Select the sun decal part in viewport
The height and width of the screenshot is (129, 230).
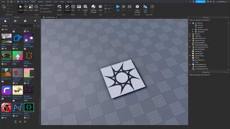(x=123, y=79)
